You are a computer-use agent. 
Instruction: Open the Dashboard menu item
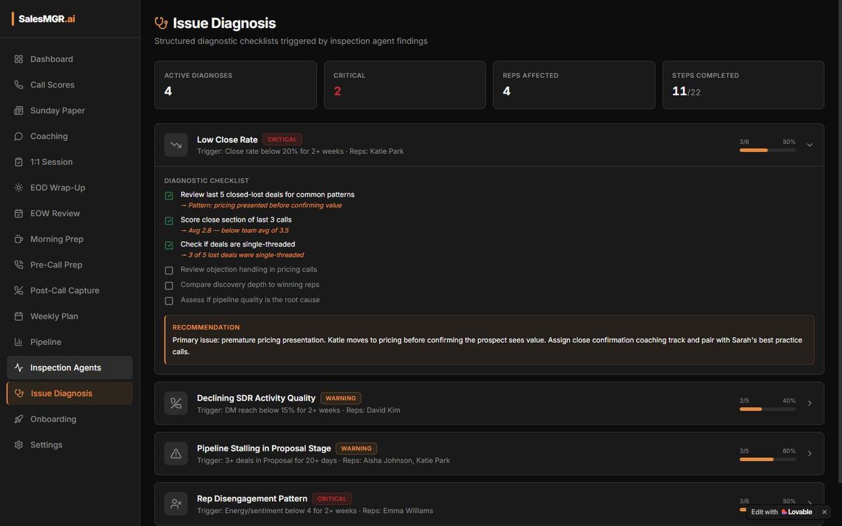pyautogui.click(x=70, y=59)
